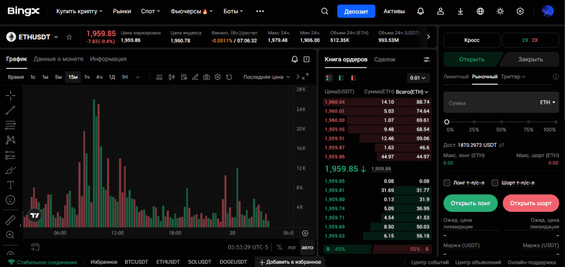This screenshot has height=267, width=565.
Task: Select the ruler measure tool
Action: pos(10,220)
